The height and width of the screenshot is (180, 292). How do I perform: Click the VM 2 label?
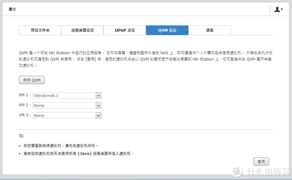click(x=25, y=105)
